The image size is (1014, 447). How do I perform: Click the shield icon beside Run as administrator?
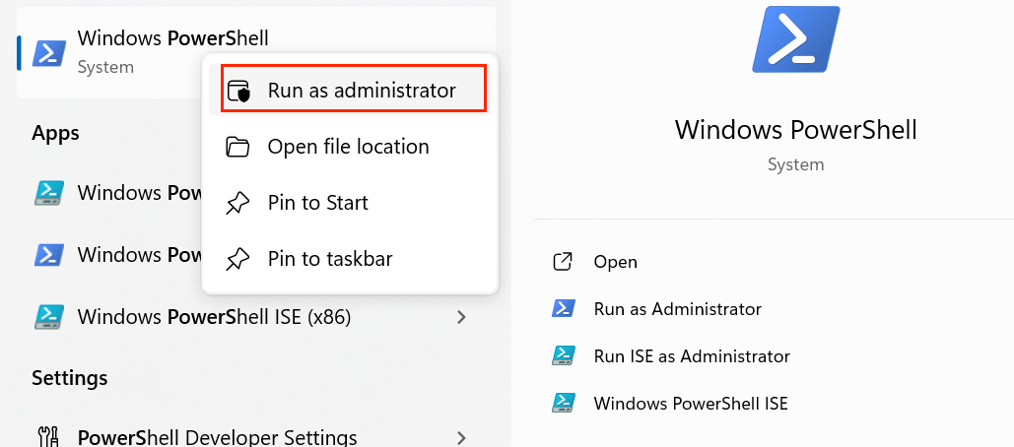238,92
